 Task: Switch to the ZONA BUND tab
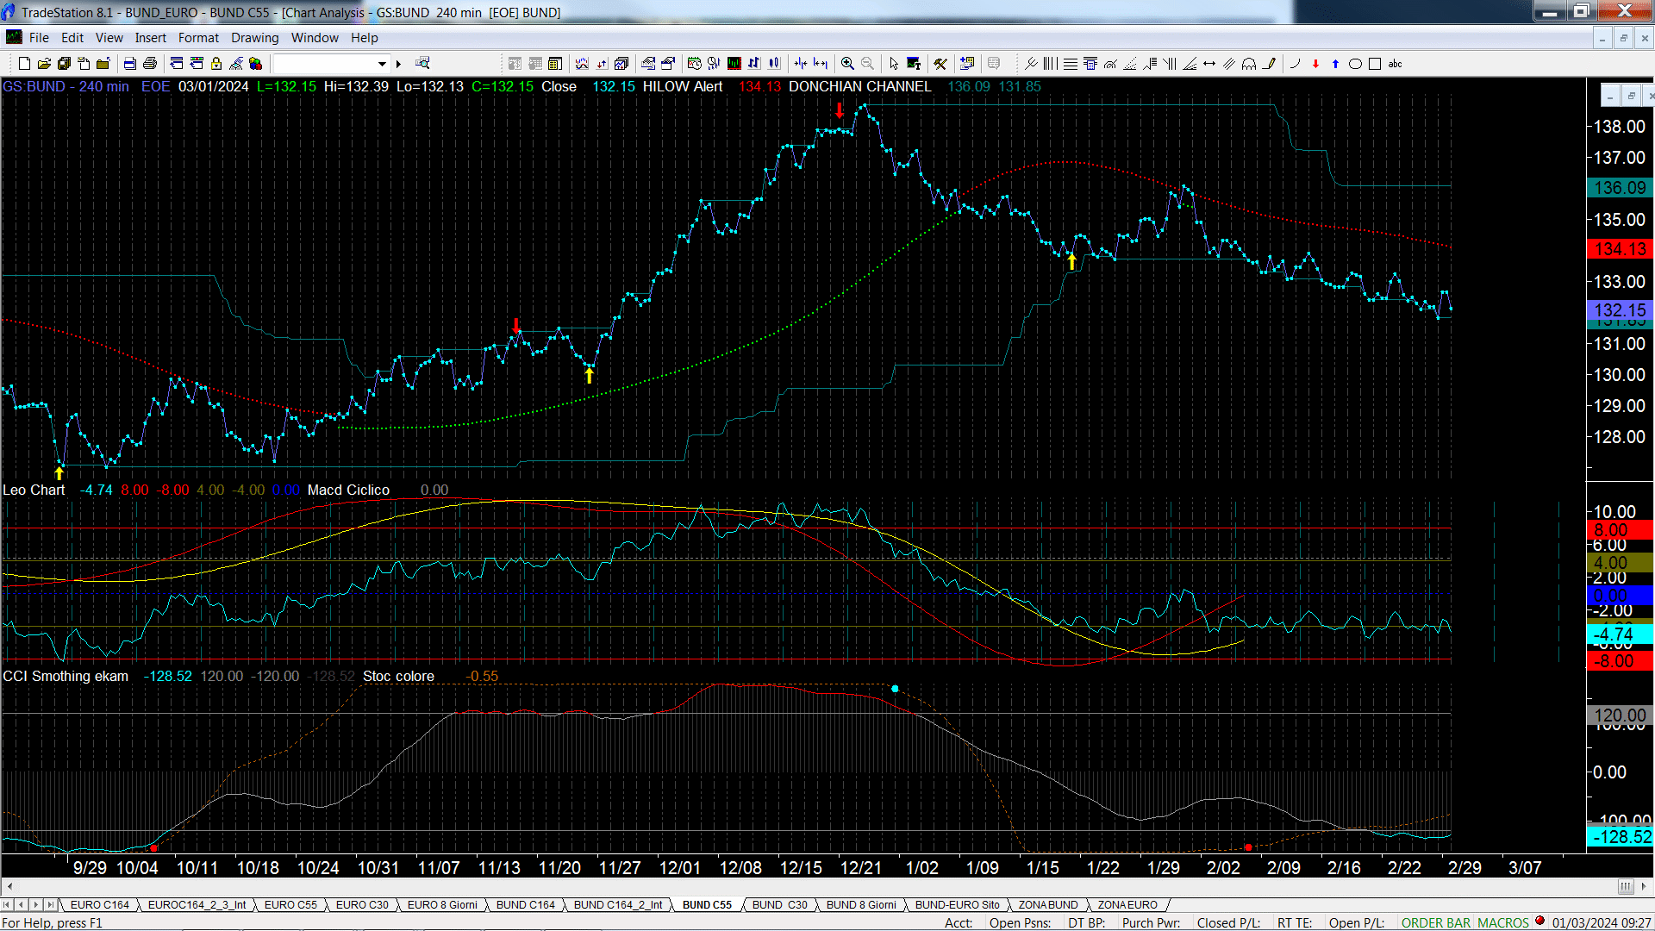1048,905
